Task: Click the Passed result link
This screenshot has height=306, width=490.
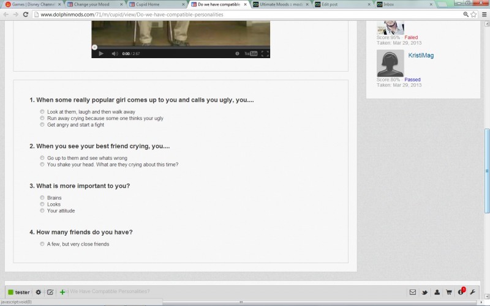Action: (x=412, y=80)
